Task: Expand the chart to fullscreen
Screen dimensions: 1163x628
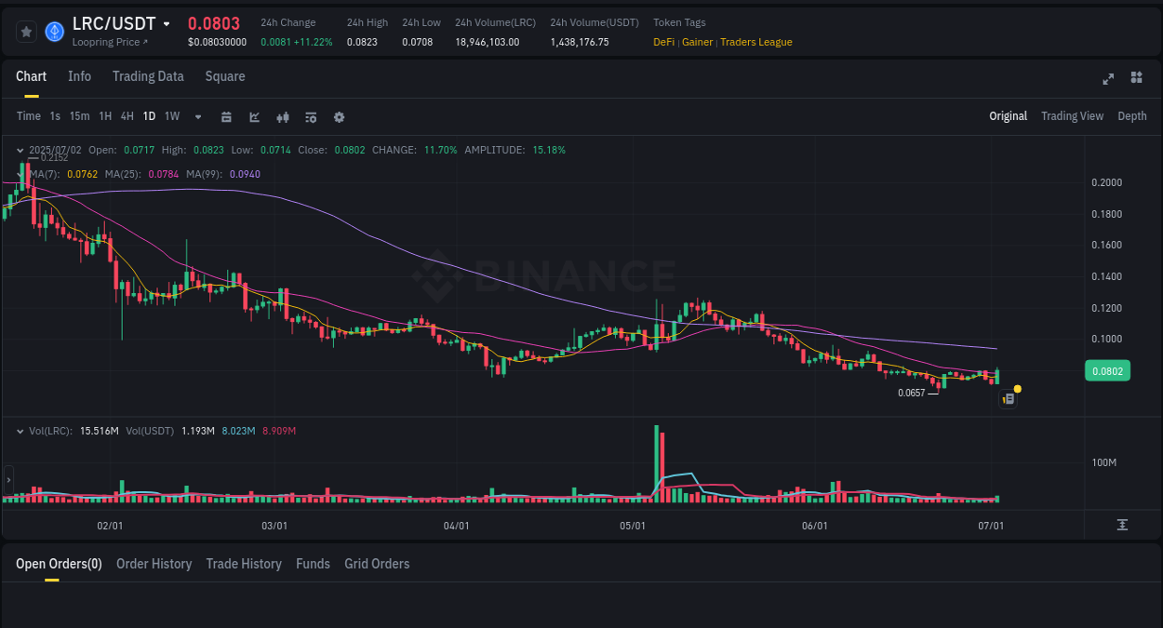Action: pyautogui.click(x=1107, y=79)
